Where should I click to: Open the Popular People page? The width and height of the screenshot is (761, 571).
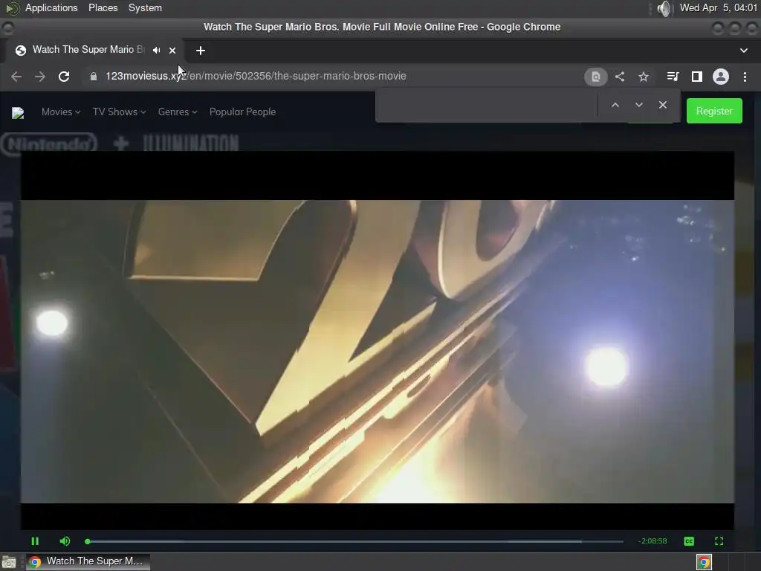(x=243, y=112)
